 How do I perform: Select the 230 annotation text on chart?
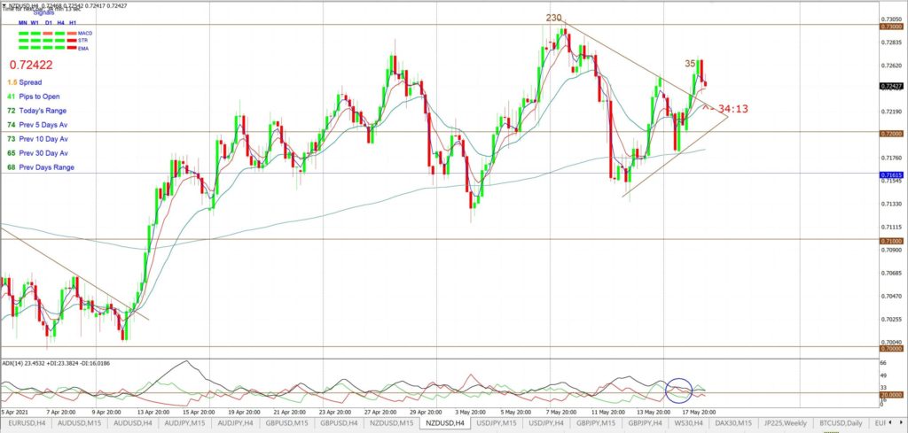coord(553,18)
